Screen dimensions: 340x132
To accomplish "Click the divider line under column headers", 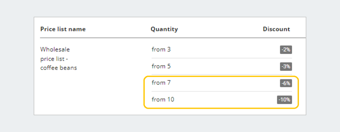I will 173,38.
